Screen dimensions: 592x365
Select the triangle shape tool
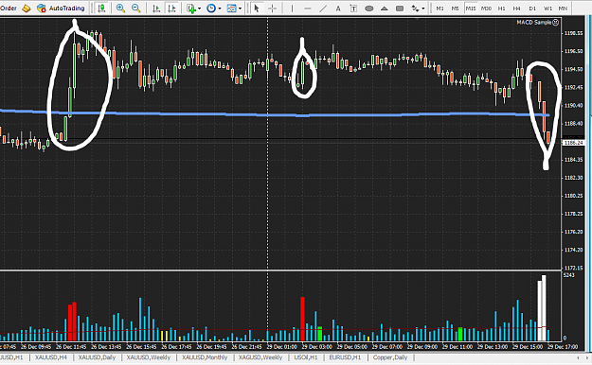click(x=385, y=8)
